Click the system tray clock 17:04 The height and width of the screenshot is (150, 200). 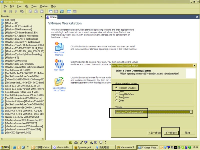click(195, 147)
